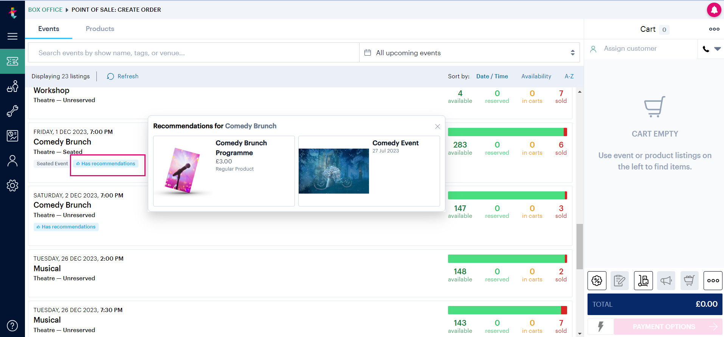This screenshot has width=724, height=337.
Task: Click the order notes pencil button
Action: [620, 281]
